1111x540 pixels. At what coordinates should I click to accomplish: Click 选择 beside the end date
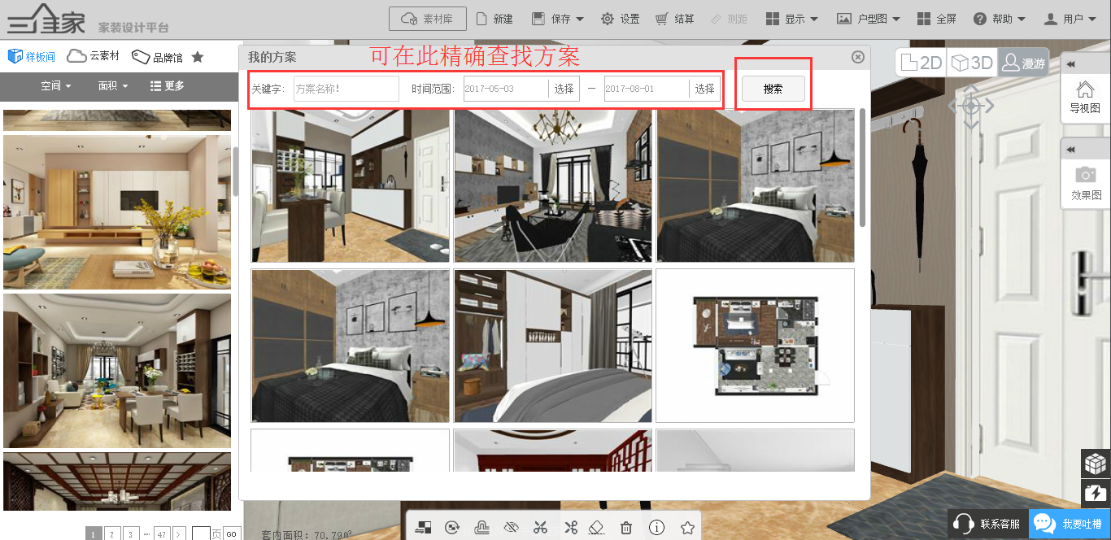[x=705, y=89]
